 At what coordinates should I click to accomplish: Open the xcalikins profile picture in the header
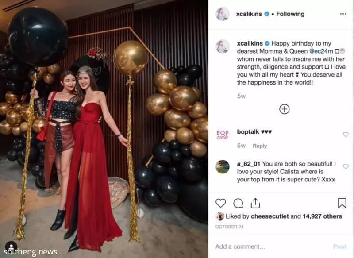(223, 14)
